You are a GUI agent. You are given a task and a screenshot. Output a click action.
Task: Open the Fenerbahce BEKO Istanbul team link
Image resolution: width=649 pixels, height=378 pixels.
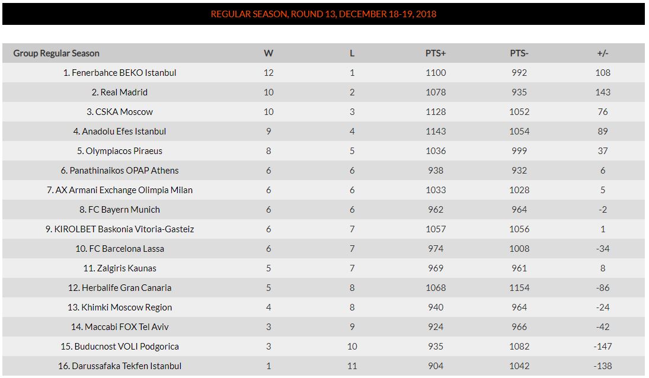(120, 73)
